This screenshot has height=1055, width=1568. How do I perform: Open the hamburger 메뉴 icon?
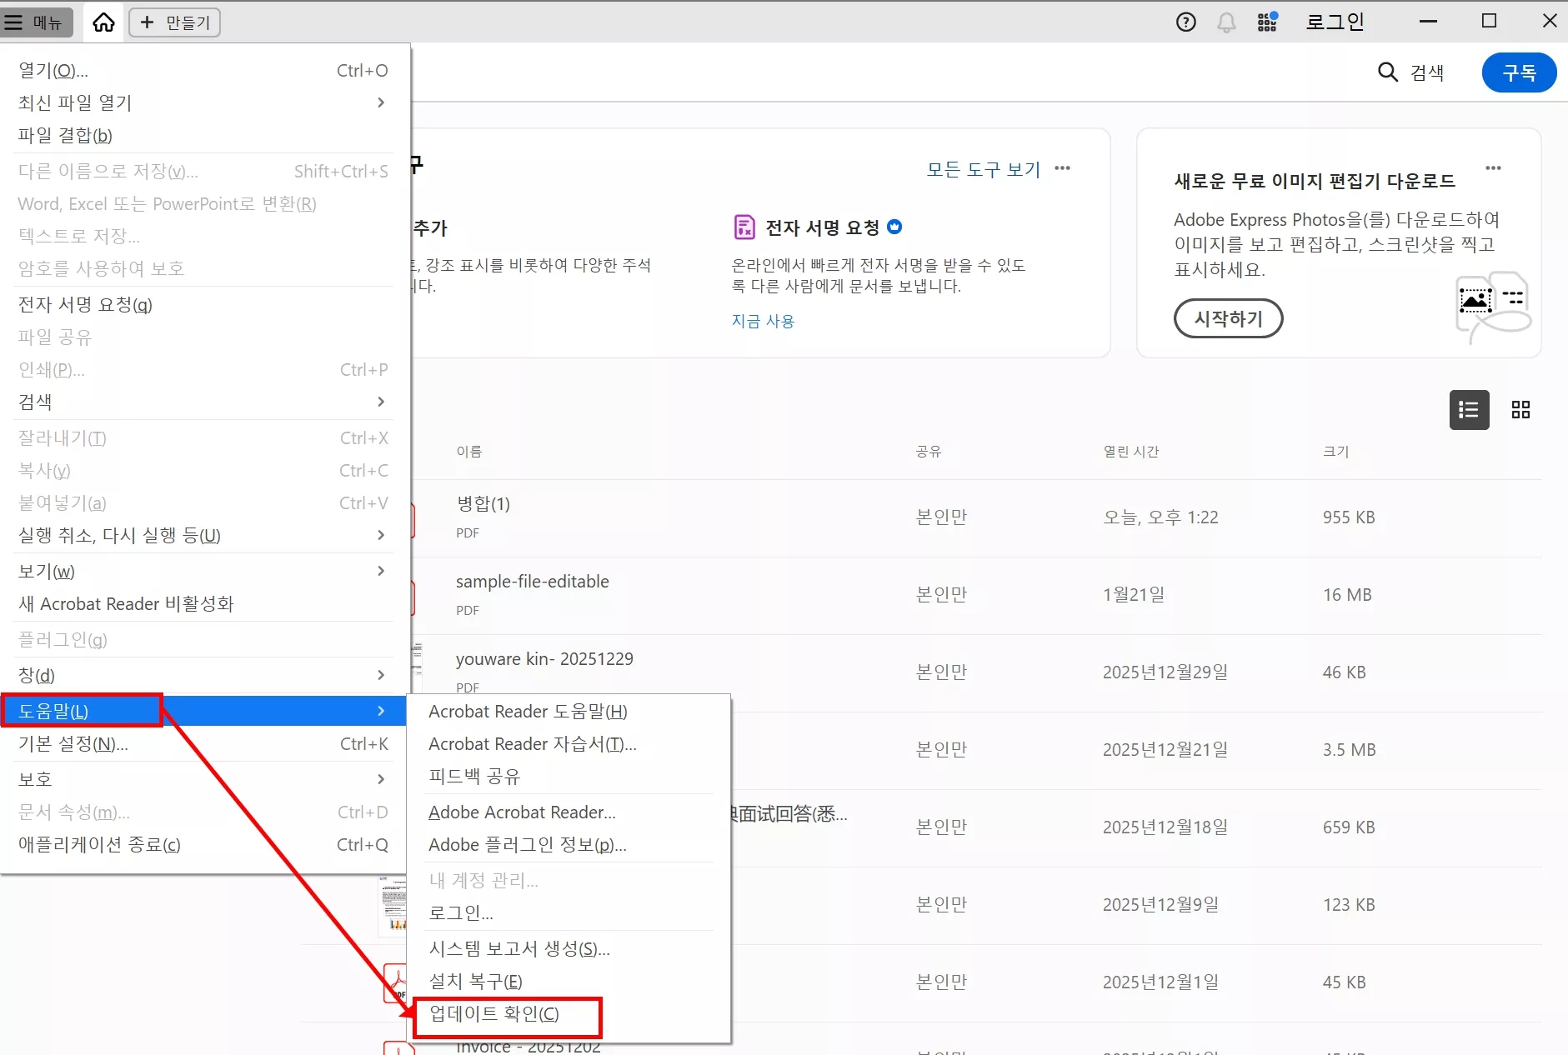pyautogui.click(x=13, y=22)
